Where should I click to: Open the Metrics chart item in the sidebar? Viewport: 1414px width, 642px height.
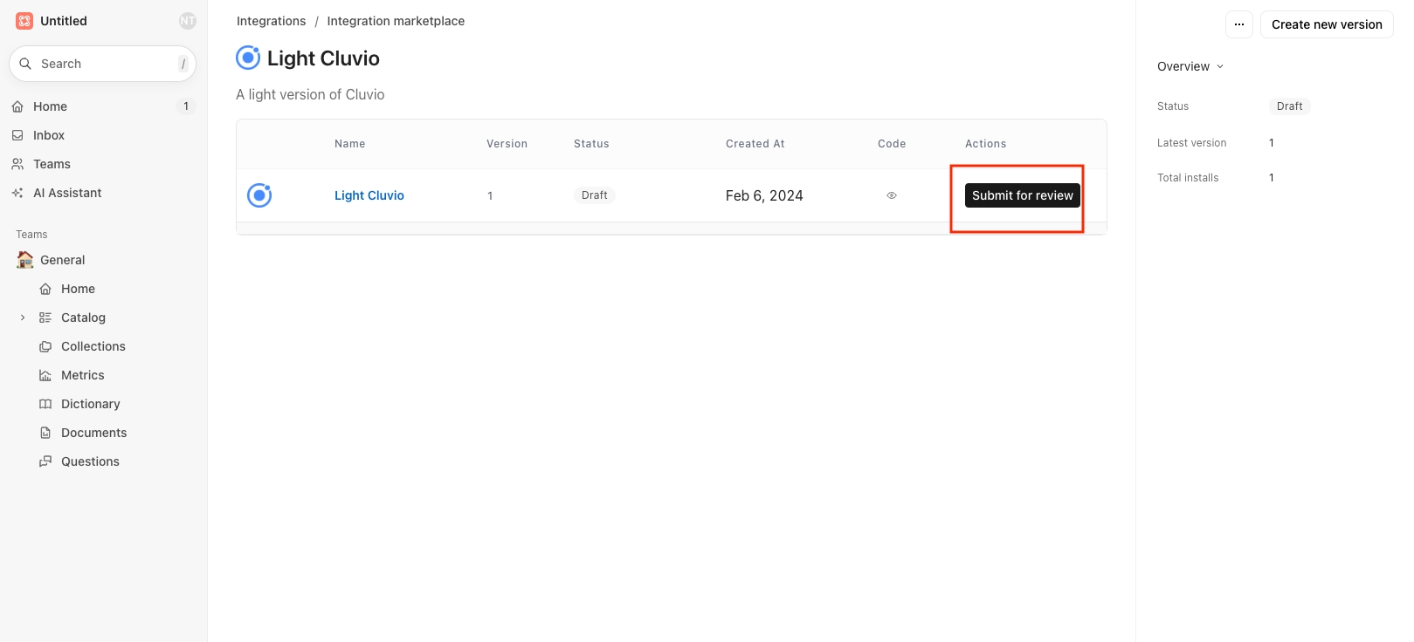(82, 375)
